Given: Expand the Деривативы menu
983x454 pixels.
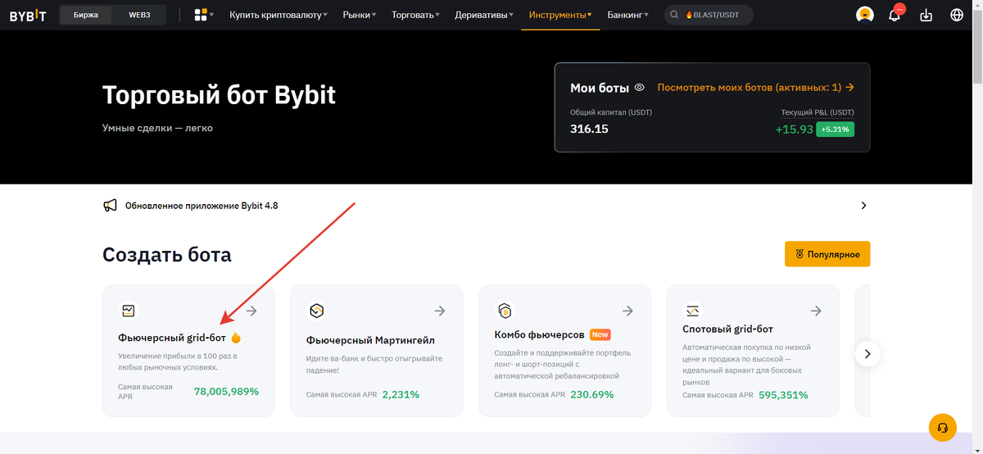Looking at the screenshot, I should 484,15.
